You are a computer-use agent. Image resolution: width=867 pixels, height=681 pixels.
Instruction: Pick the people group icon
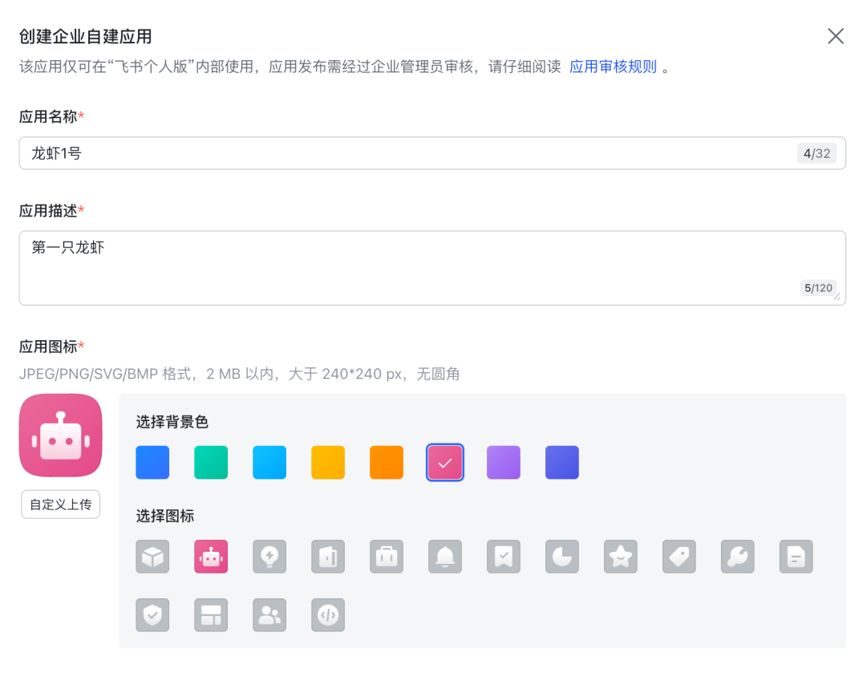(x=269, y=615)
